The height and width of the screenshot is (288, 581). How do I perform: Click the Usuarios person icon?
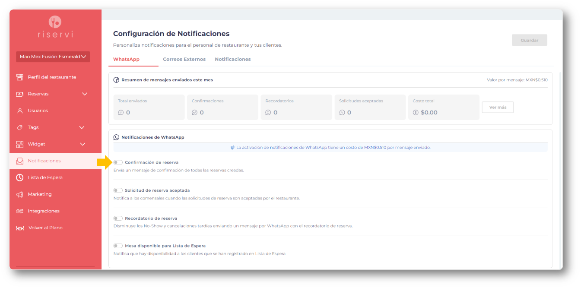(x=20, y=111)
